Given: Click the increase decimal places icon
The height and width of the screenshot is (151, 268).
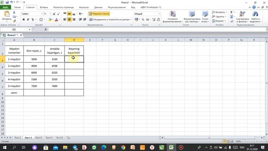Looking at the screenshot, I should pyautogui.click(x=154, y=20).
